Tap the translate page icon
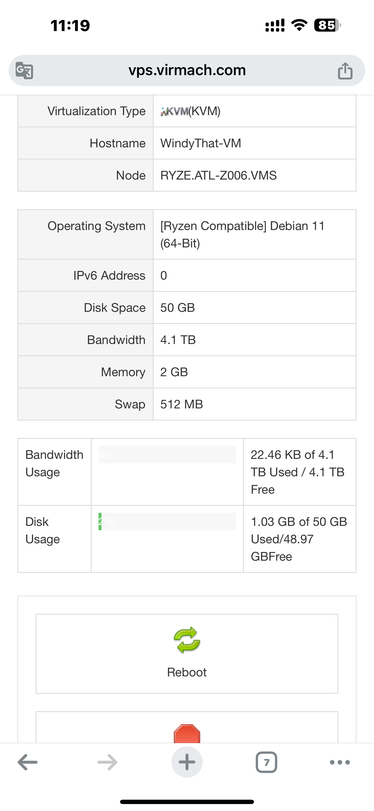 point(25,70)
